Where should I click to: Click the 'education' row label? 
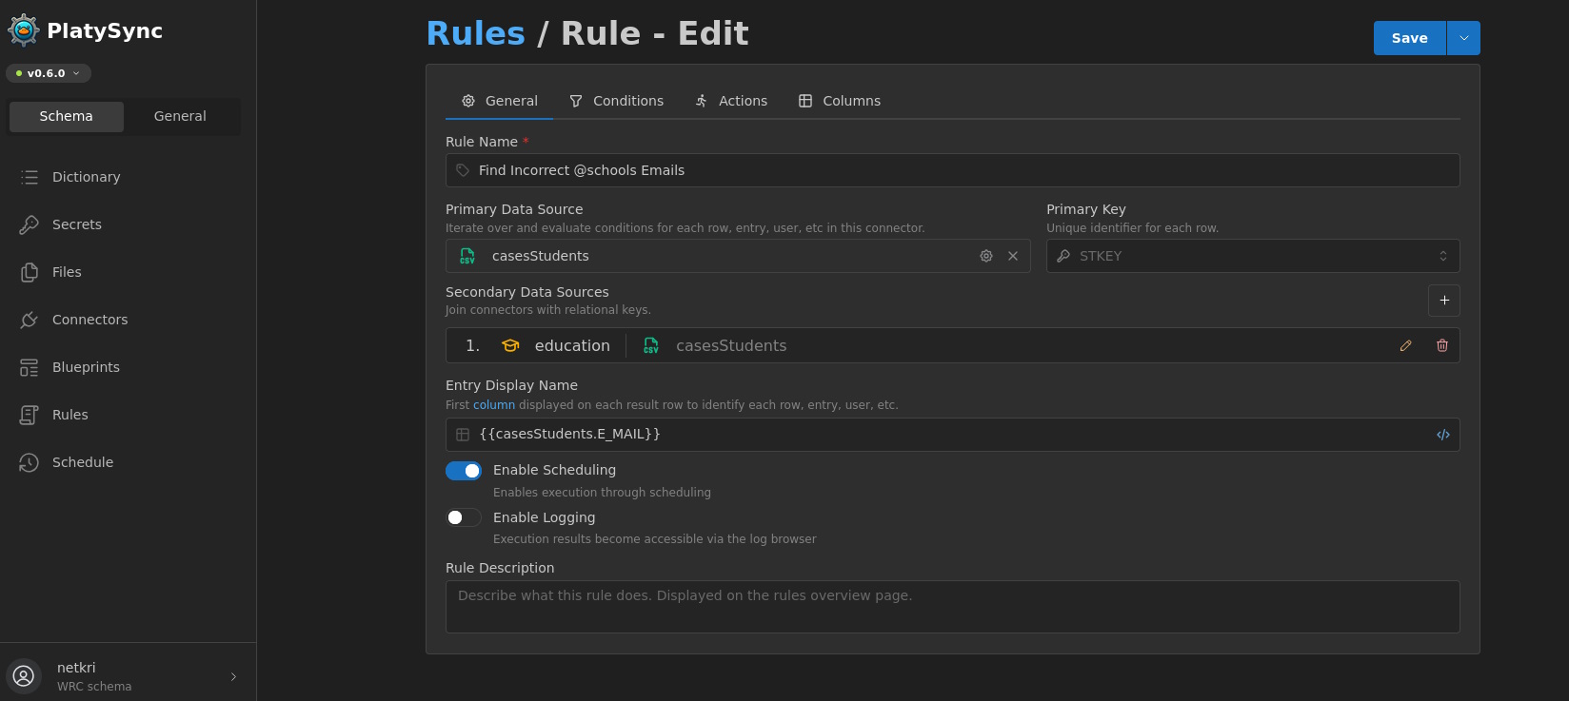point(572,346)
